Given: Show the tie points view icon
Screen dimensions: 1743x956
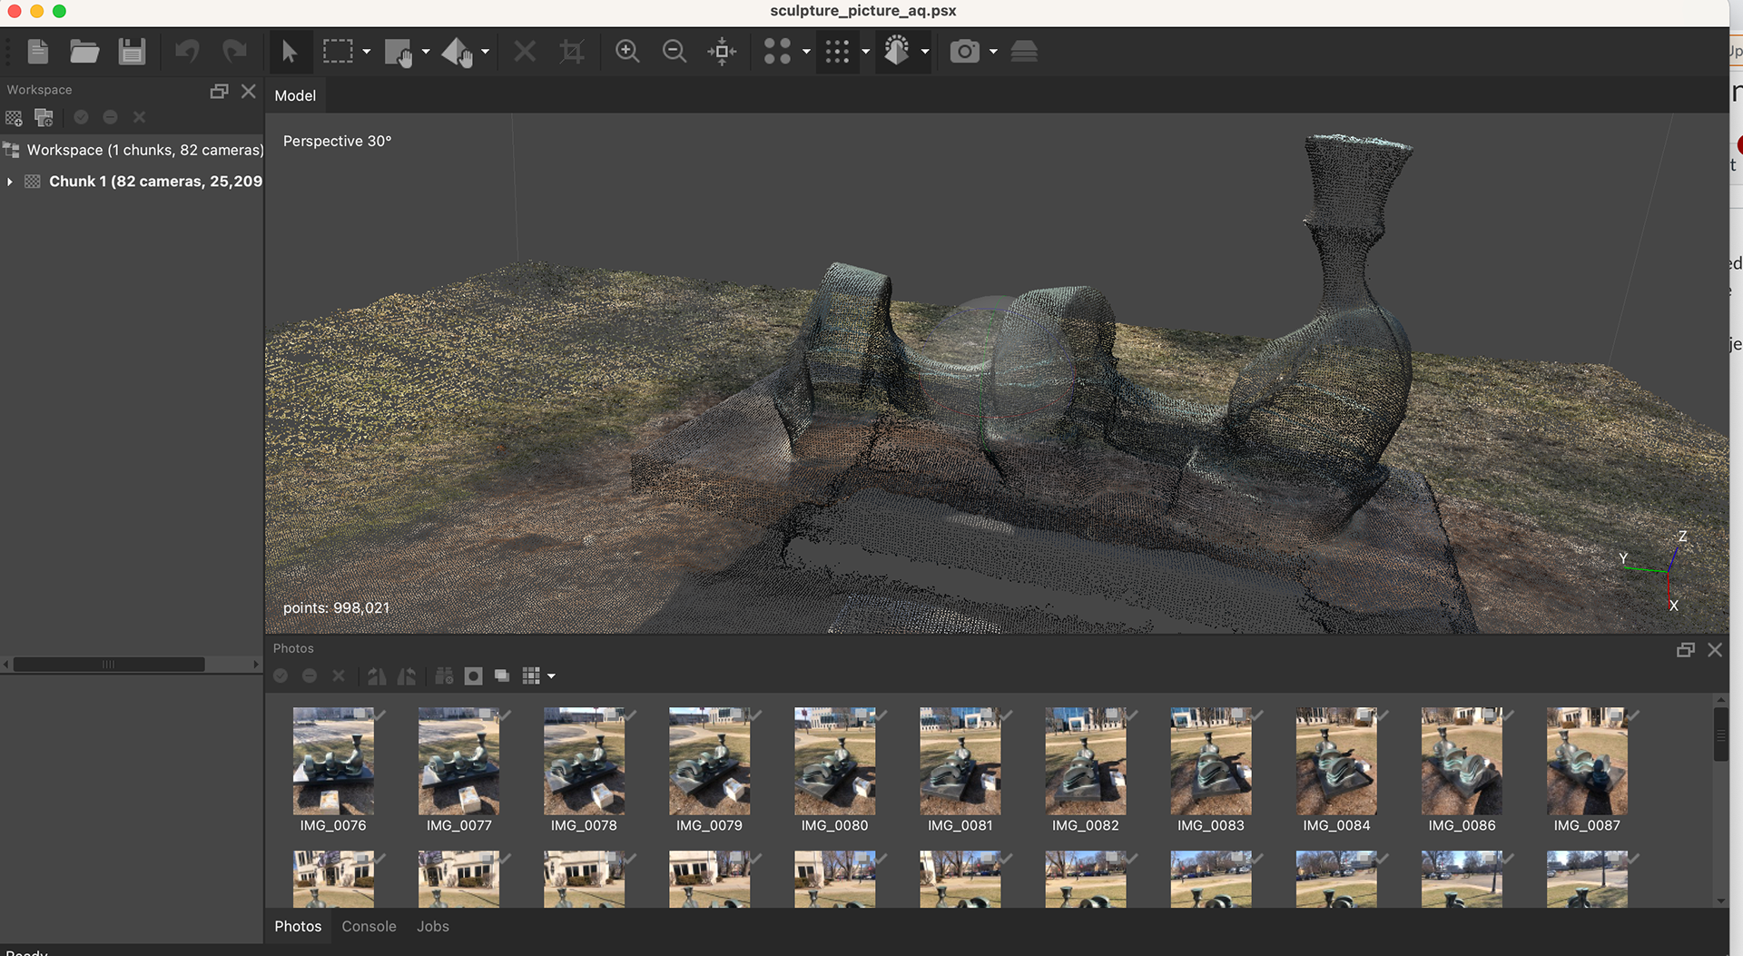Looking at the screenshot, I should point(777,52).
